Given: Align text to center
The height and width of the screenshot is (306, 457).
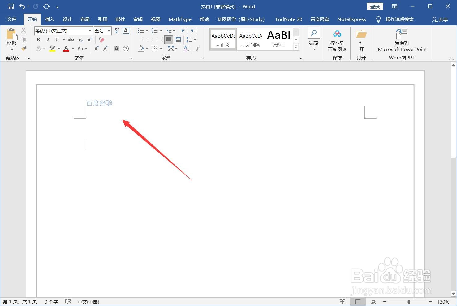Looking at the screenshot, I should click(150, 40).
